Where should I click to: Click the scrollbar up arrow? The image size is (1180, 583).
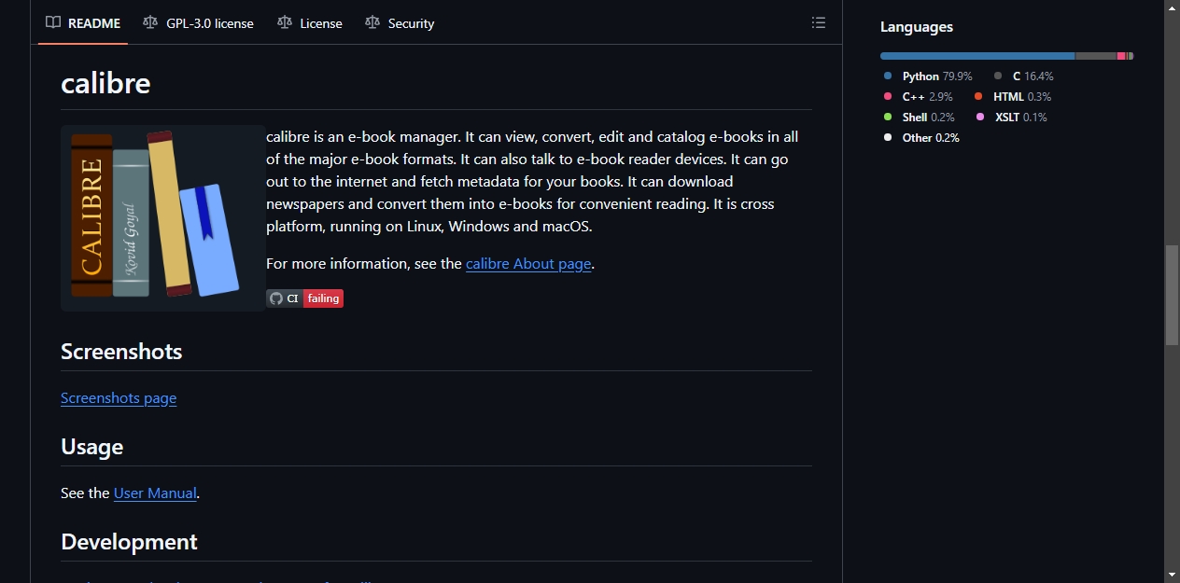click(x=1172, y=7)
